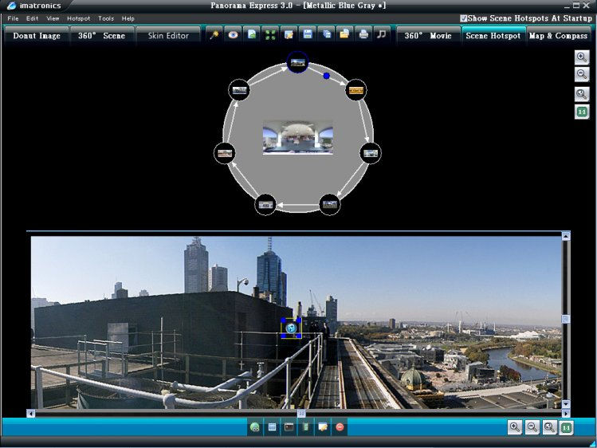Open the Tools menu
Screen dimensions: 597x448
(106, 18)
